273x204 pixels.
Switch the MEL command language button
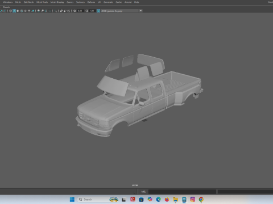click(143, 192)
